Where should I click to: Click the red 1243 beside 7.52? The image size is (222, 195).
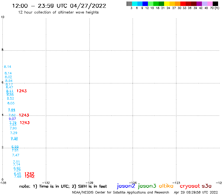(24, 115)
